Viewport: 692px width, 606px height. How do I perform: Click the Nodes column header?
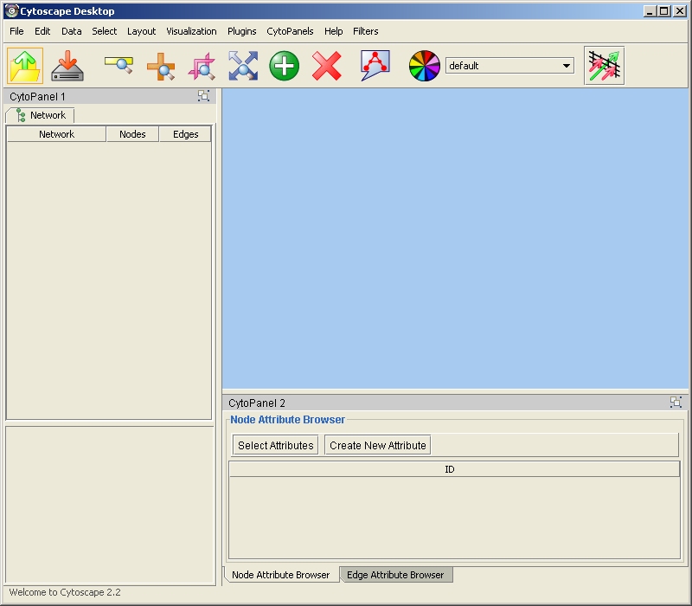pyautogui.click(x=132, y=134)
